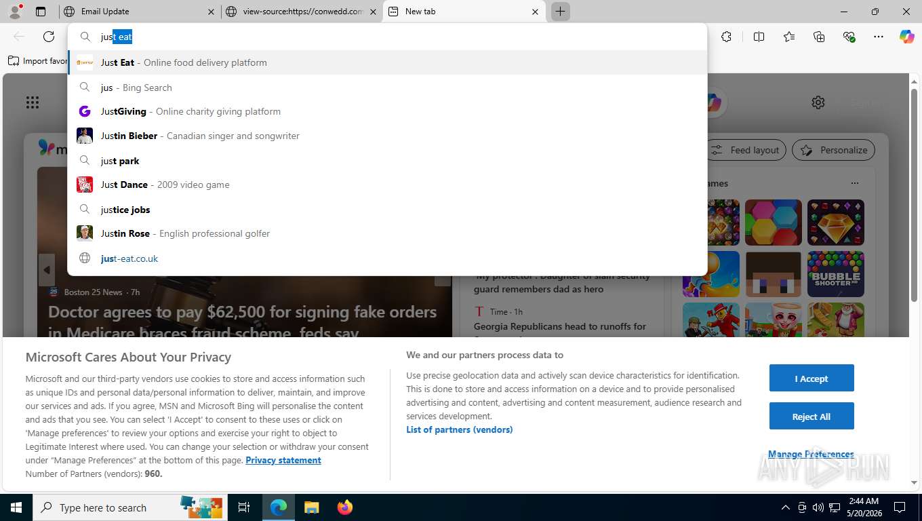Open Manage Preferences link
Image resolution: width=922 pixels, height=521 pixels.
point(811,454)
